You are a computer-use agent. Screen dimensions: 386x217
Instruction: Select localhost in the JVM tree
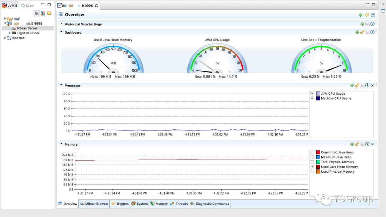point(19,38)
